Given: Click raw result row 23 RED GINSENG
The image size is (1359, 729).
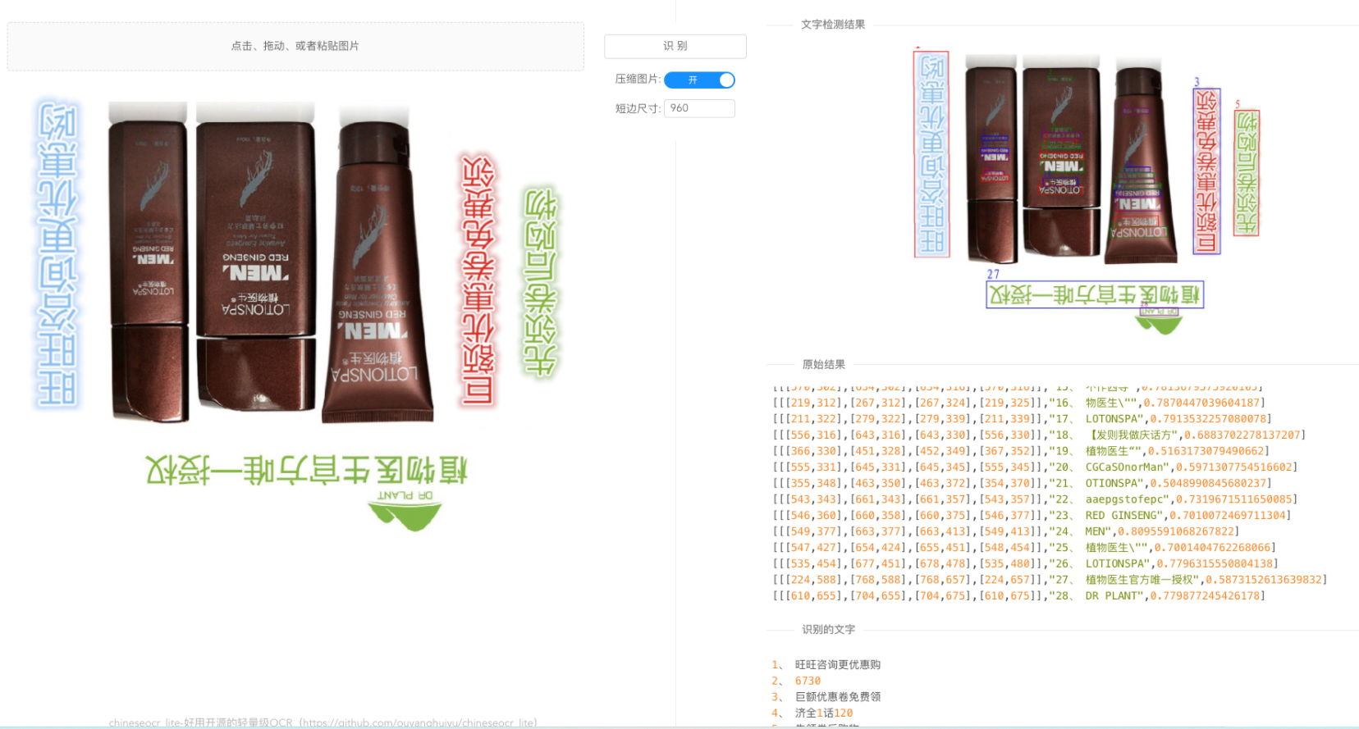Looking at the screenshot, I should pyautogui.click(x=1032, y=515).
